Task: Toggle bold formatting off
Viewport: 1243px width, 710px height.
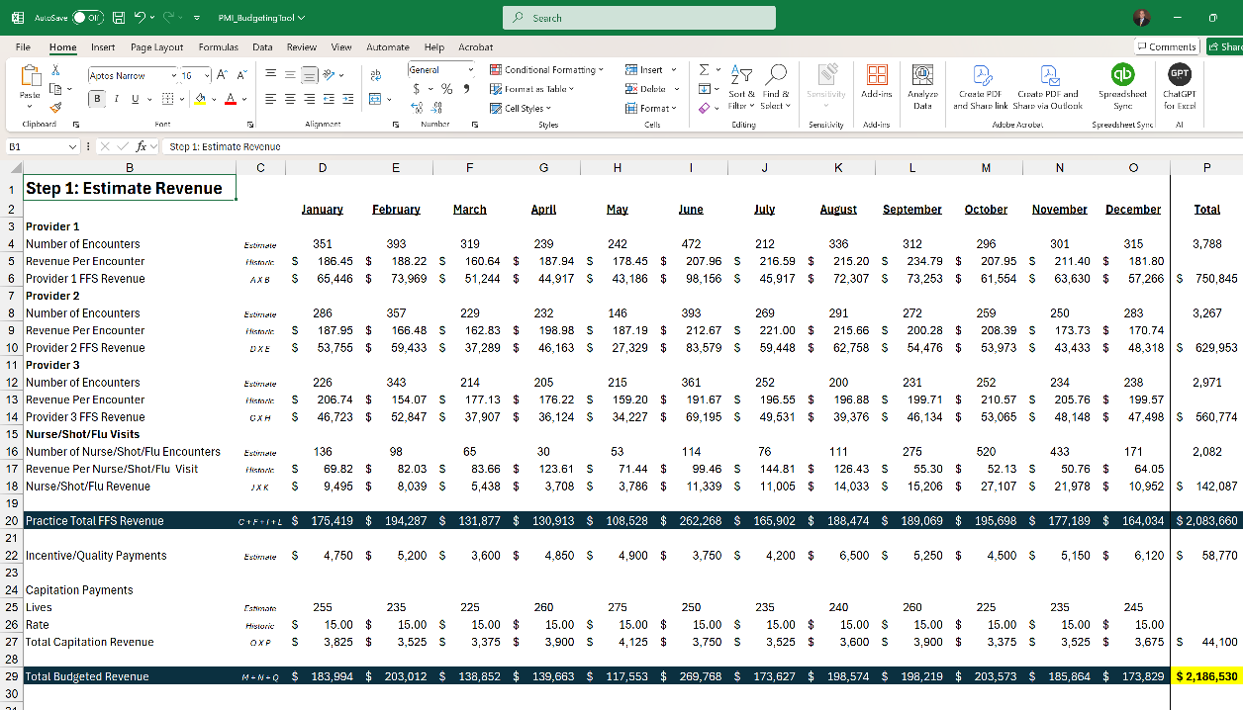Action: [96, 98]
